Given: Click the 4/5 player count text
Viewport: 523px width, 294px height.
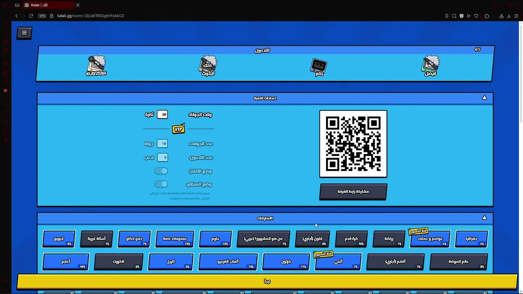Looking at the screenshot, I should (x=477, y=50).
